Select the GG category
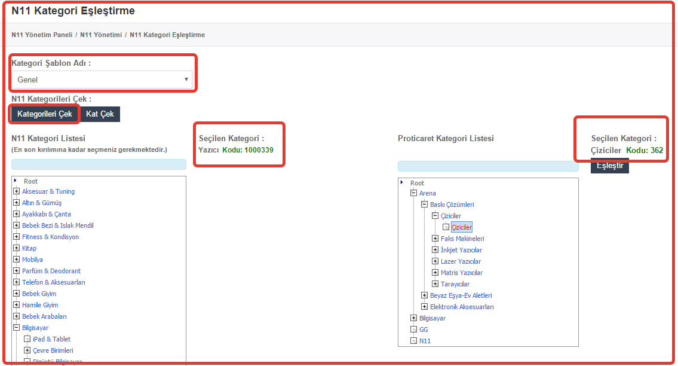The height and width of the screenshot is (366, 678). point(424,330)
